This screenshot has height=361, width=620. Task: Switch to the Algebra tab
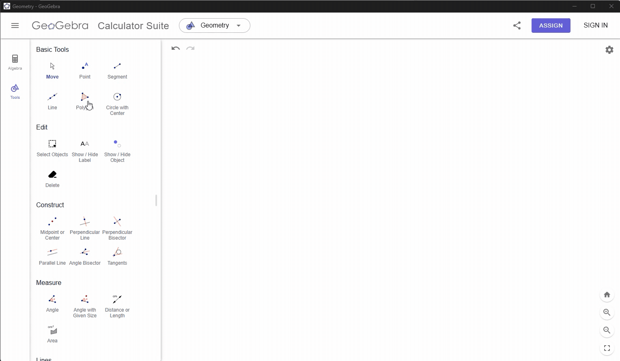[15, 62]
